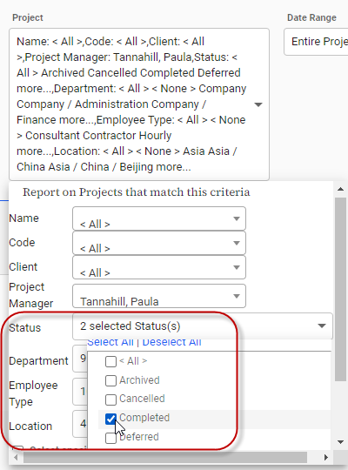
Task: Click the Select All link
Action: pos(110,342)
